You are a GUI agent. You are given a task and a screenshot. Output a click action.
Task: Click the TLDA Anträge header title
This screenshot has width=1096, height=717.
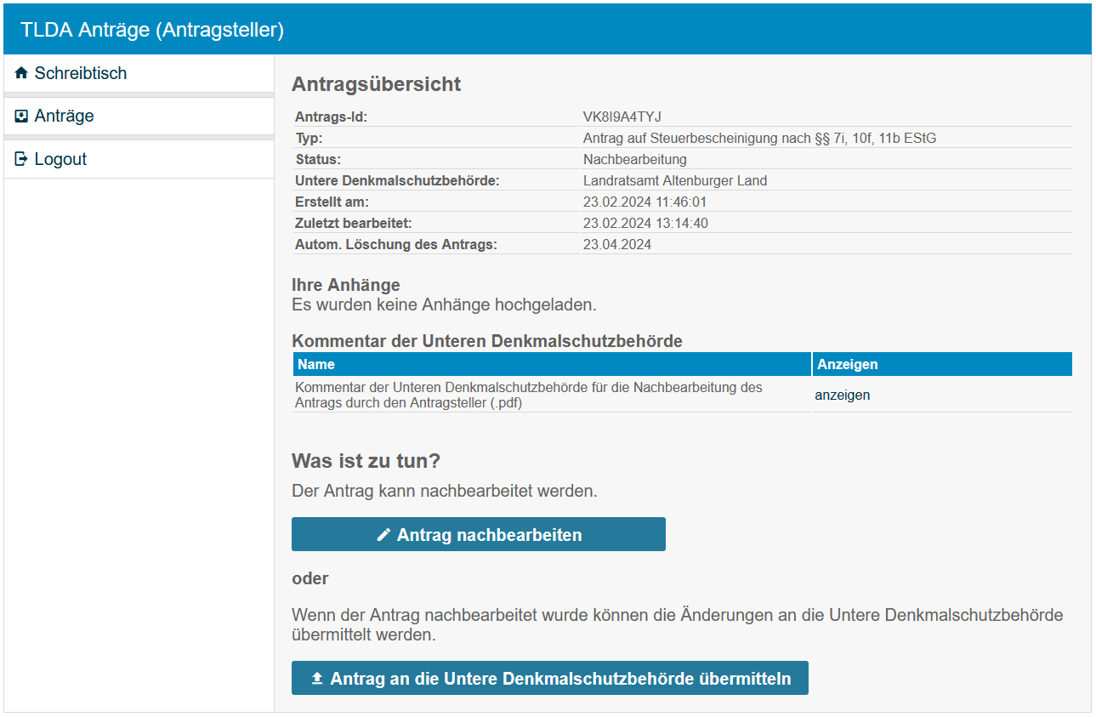coord(152,30)
